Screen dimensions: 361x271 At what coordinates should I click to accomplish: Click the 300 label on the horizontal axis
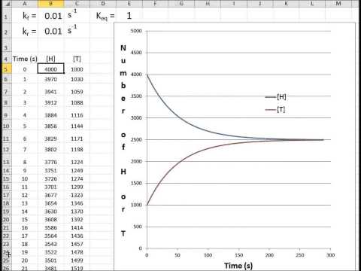[x=330, y=255]
